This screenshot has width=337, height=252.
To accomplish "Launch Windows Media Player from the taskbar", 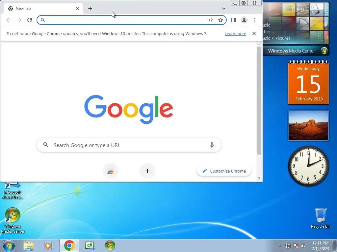I will click(x=49, y=245).
